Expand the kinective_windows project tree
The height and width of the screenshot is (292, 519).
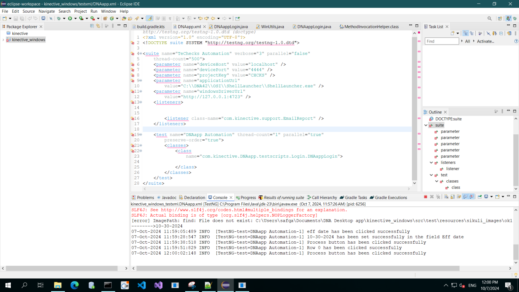coord(3,40)
